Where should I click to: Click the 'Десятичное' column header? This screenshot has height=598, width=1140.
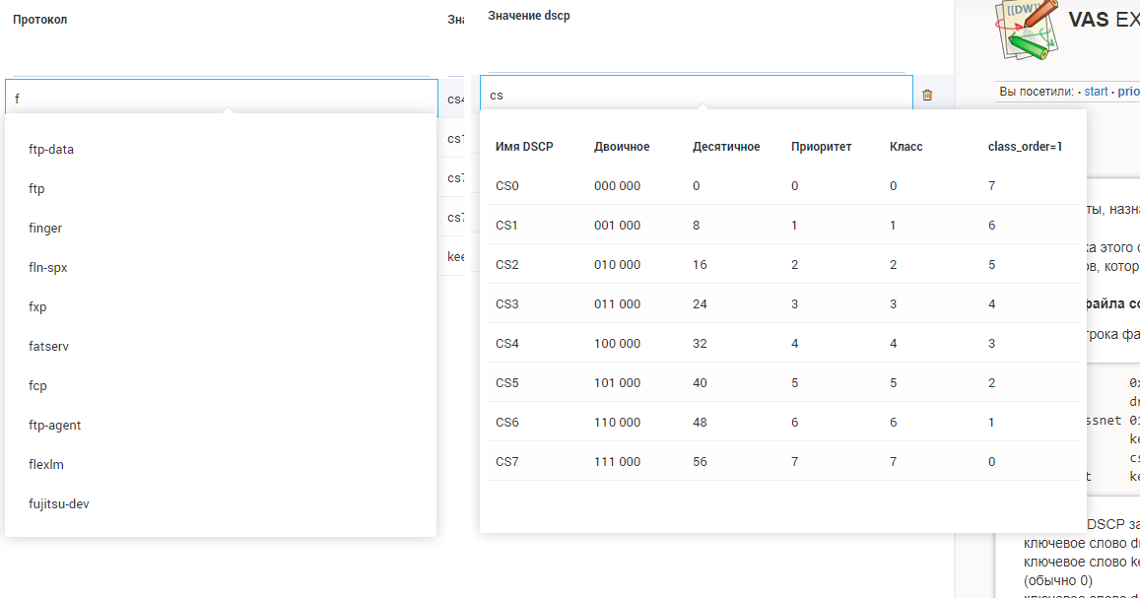(725, 146)
